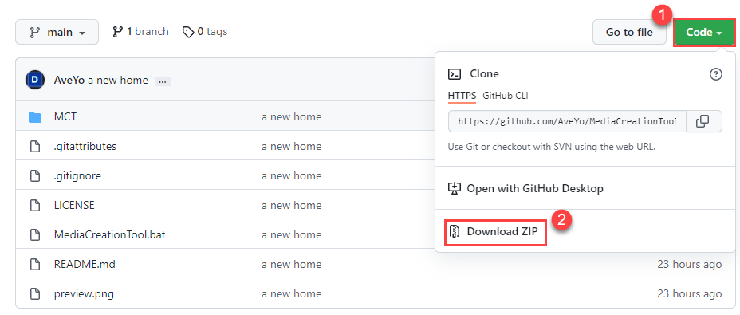The image size is (740, 315).
Task: Click the clone help question mark icon
Action: [716, 74]
